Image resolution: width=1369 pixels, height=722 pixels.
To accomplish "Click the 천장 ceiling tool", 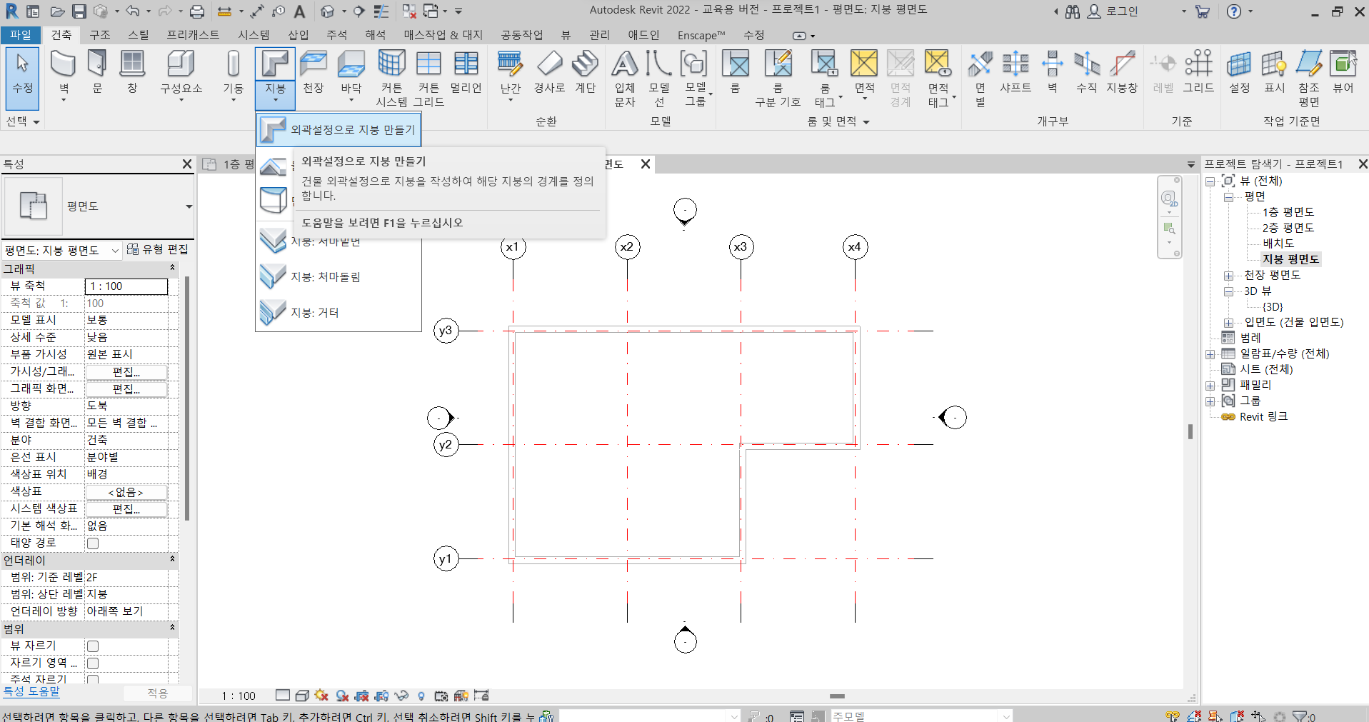I will tap(313, 71).
